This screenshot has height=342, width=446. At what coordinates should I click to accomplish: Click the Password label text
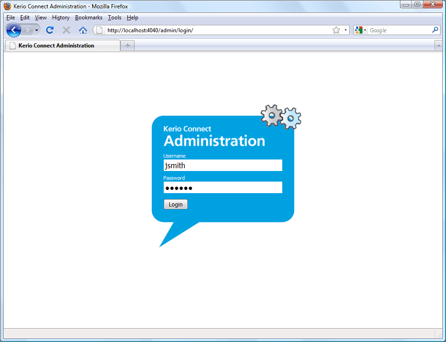(x=174, y=178)
